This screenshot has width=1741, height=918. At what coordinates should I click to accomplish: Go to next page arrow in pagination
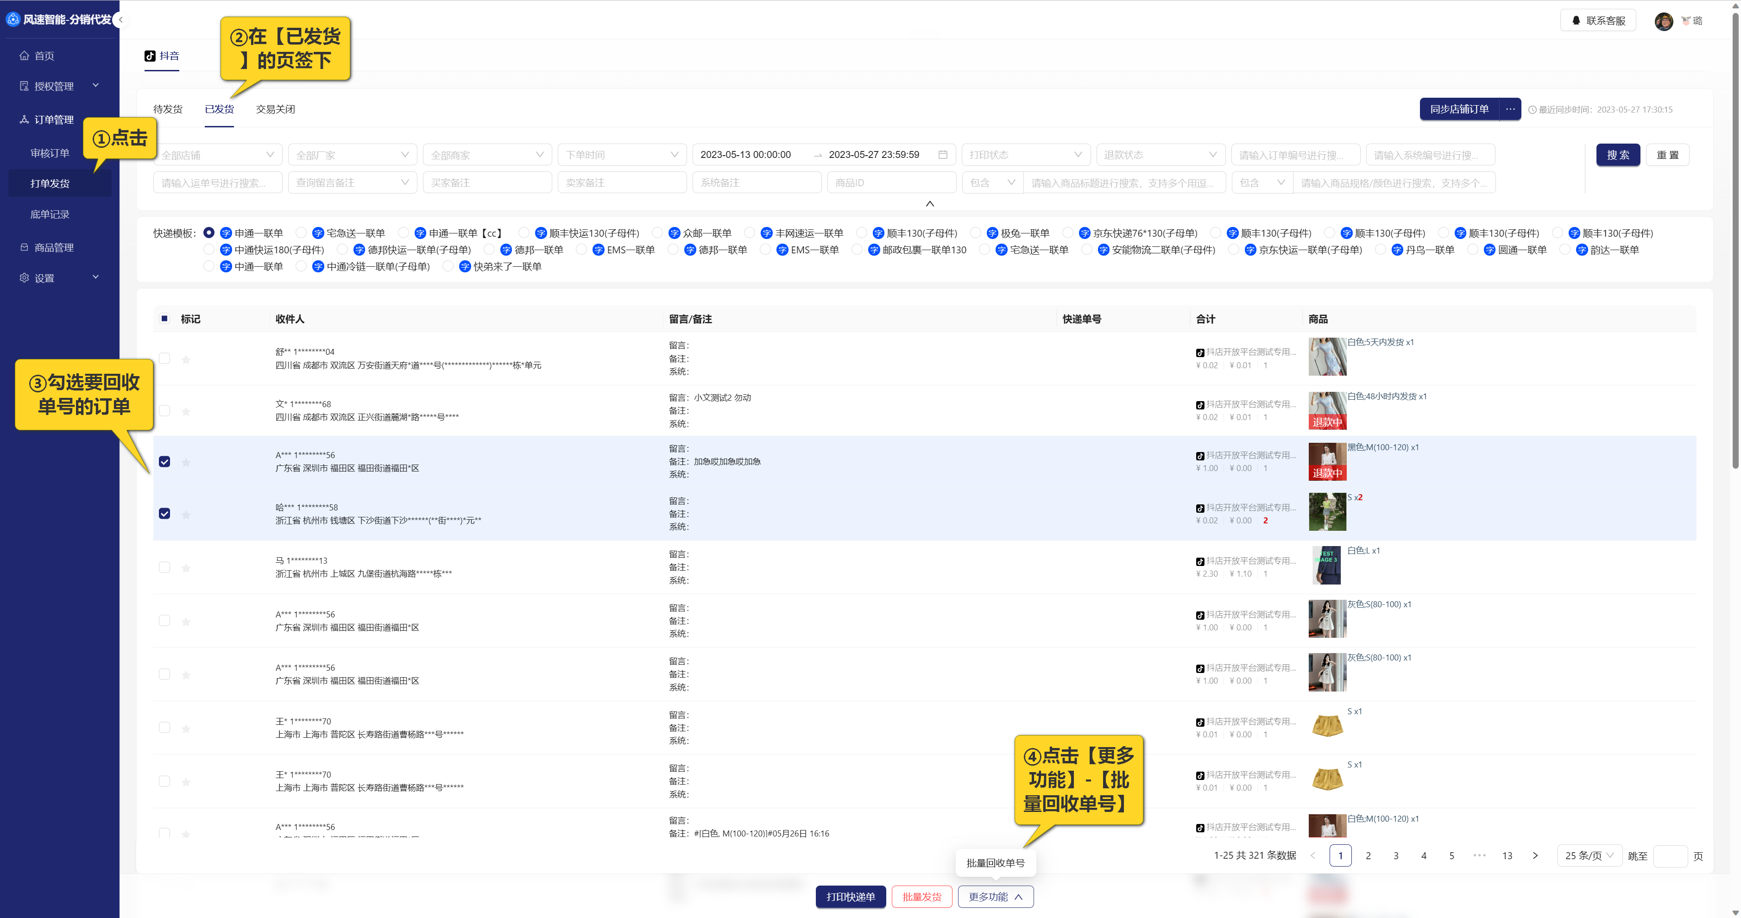[x=1535, y=855]
